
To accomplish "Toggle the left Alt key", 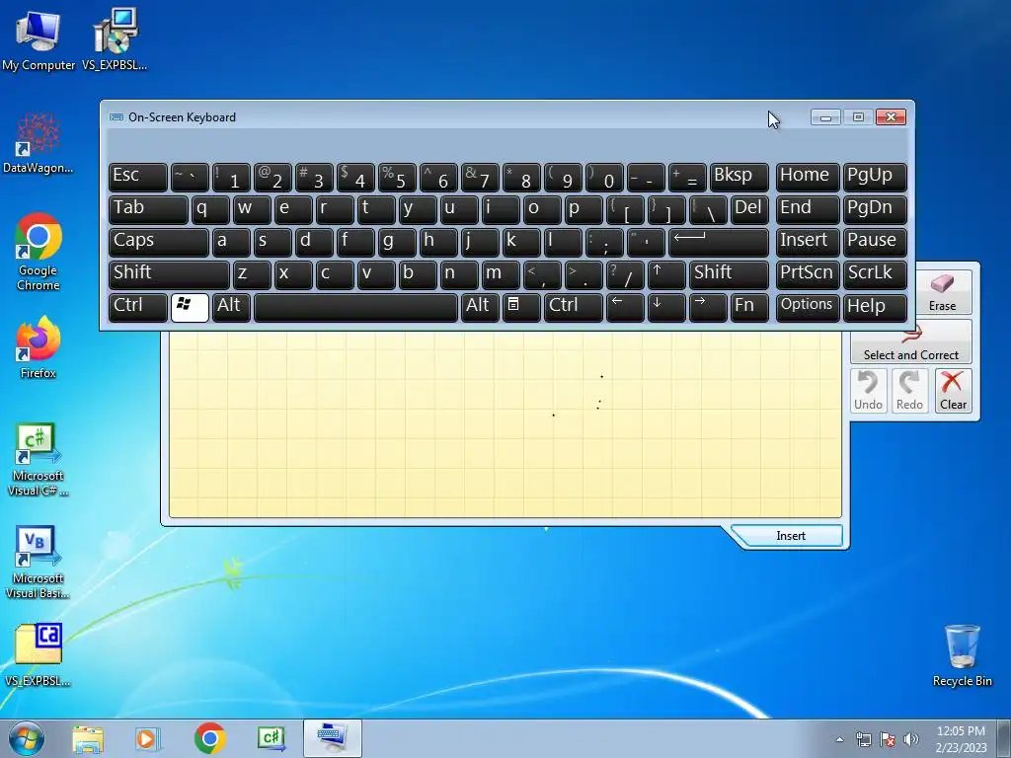I will point(231,308).
